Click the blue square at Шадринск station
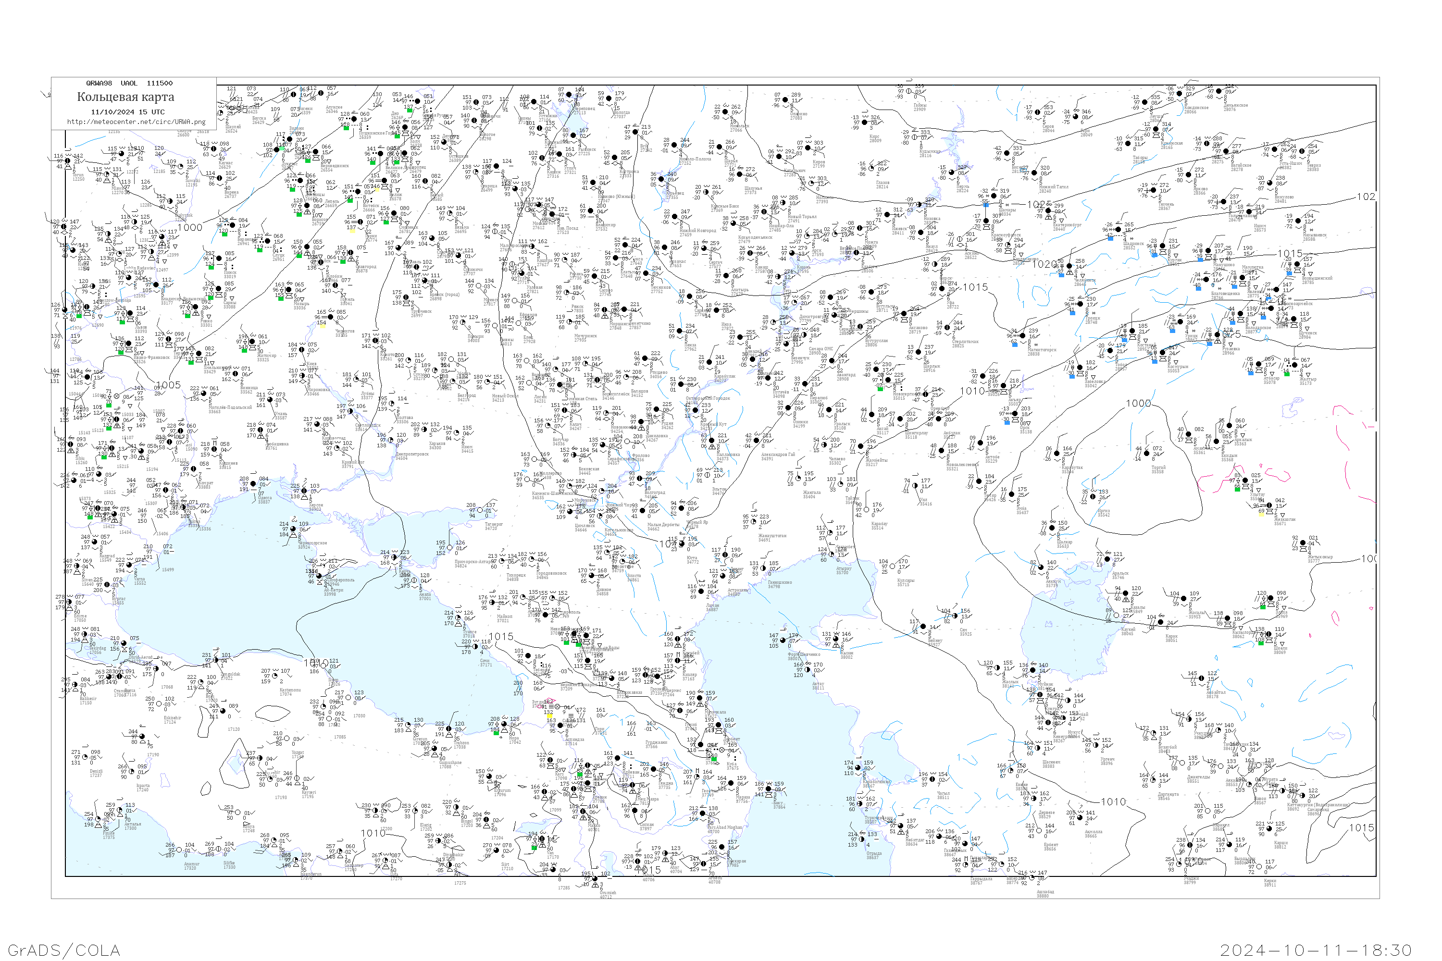The height and width of the screenshot is (961, 1442). pyautogui.click(x=1110, y=238)
